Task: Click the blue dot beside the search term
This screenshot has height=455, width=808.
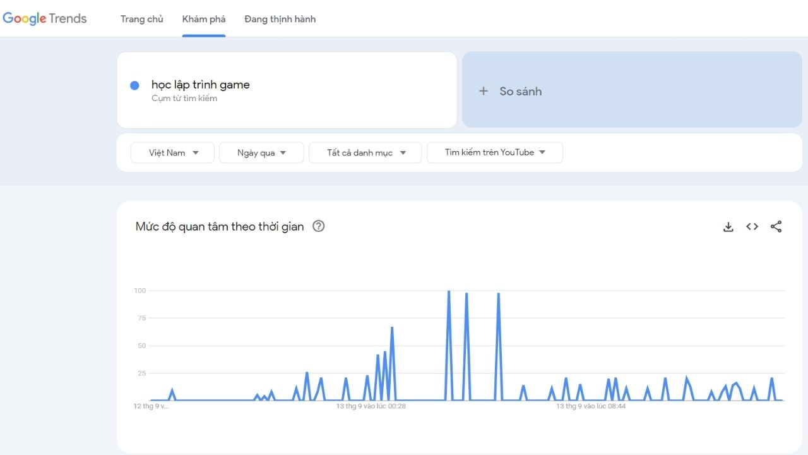Action: pos(134,84)
